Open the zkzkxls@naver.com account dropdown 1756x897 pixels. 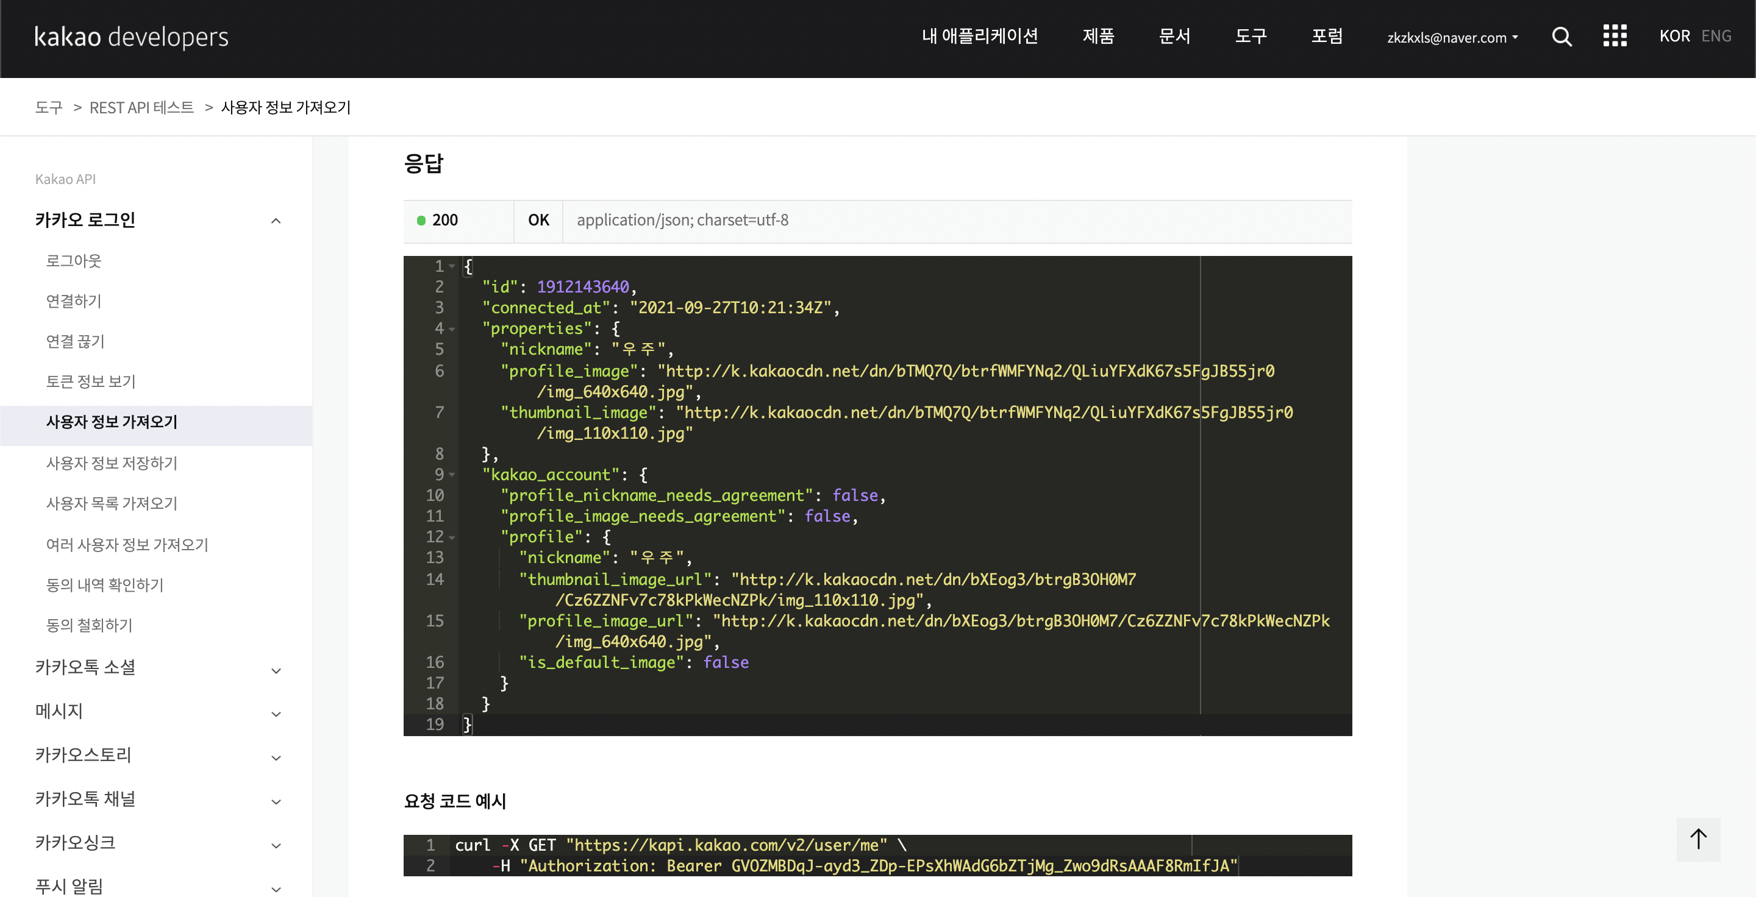tap(1452, 37)
